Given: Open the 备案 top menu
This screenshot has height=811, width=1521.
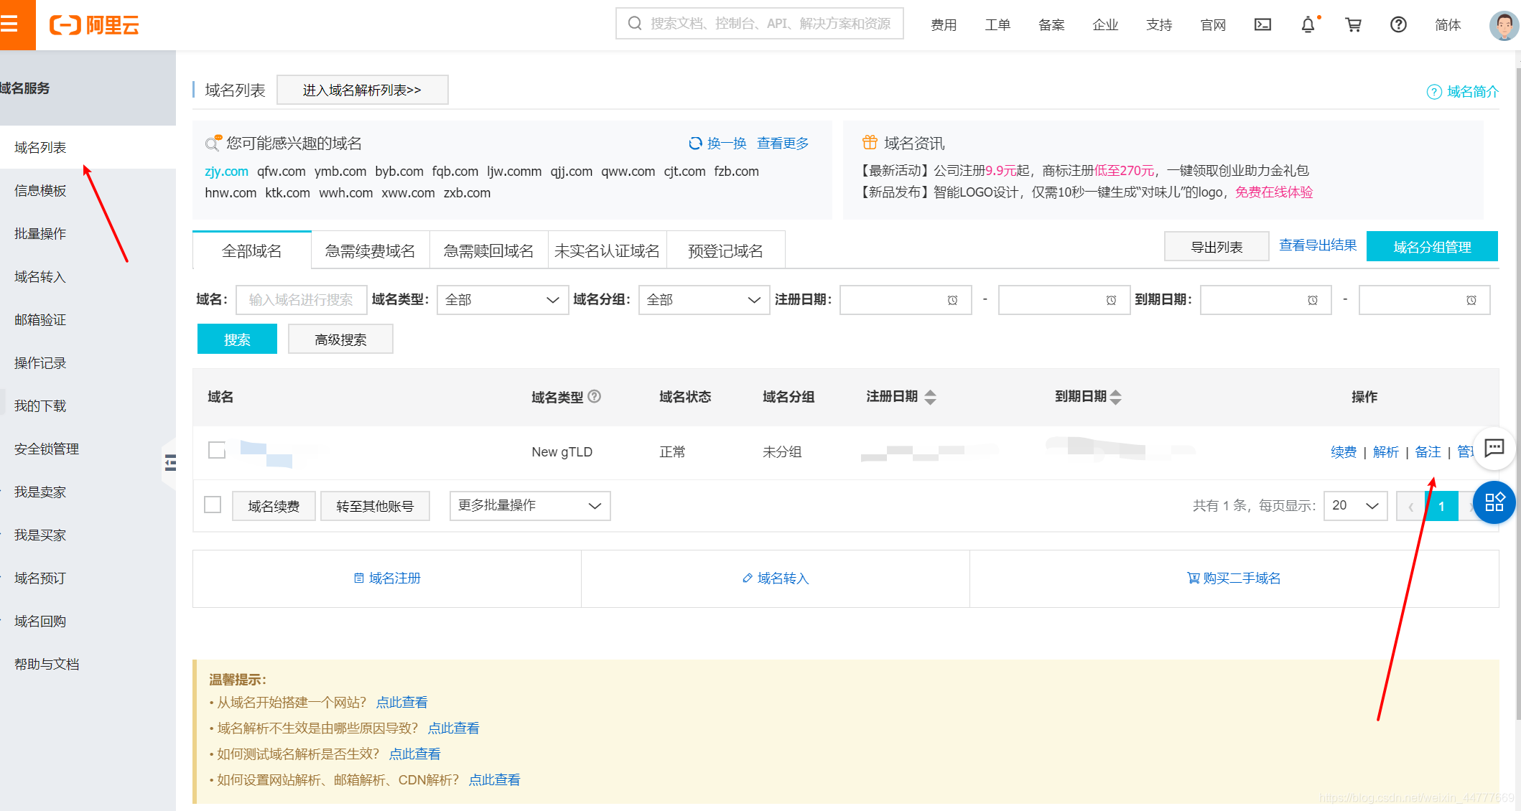Looking at the screenshot, I should coord(1051,25).
